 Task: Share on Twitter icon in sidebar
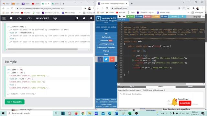(106, 59)
